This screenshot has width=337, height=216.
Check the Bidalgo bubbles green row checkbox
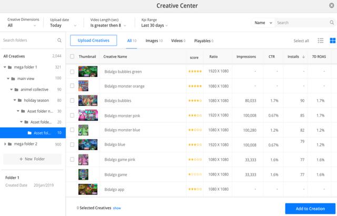pos(72,71)
